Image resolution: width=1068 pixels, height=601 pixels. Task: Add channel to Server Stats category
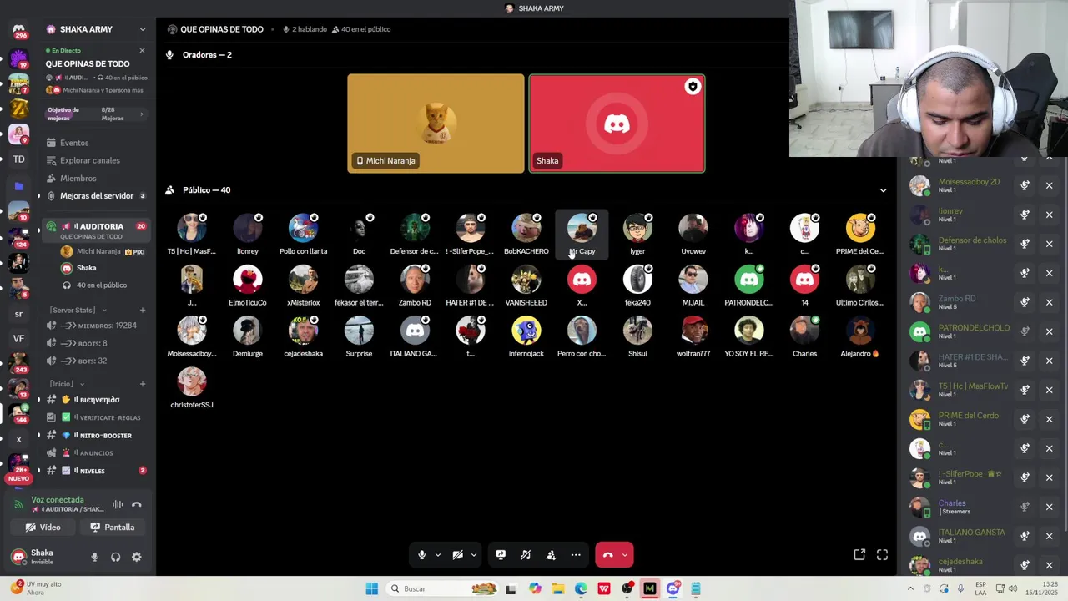pyautogui.click(x=142, y=310)
